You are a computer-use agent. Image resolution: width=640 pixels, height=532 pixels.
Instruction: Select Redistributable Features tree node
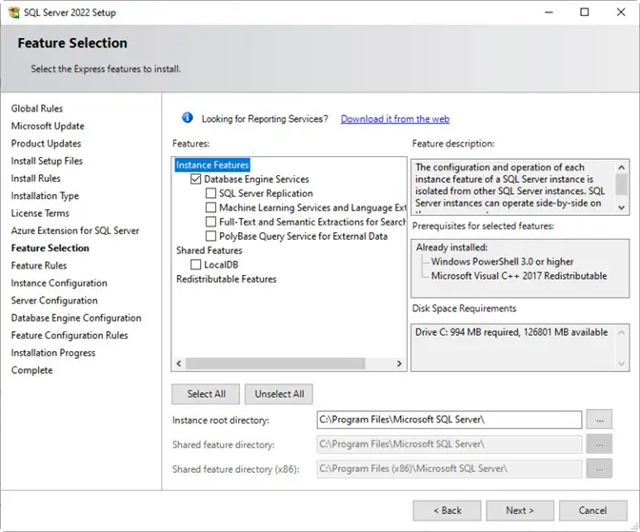(226, 279)
